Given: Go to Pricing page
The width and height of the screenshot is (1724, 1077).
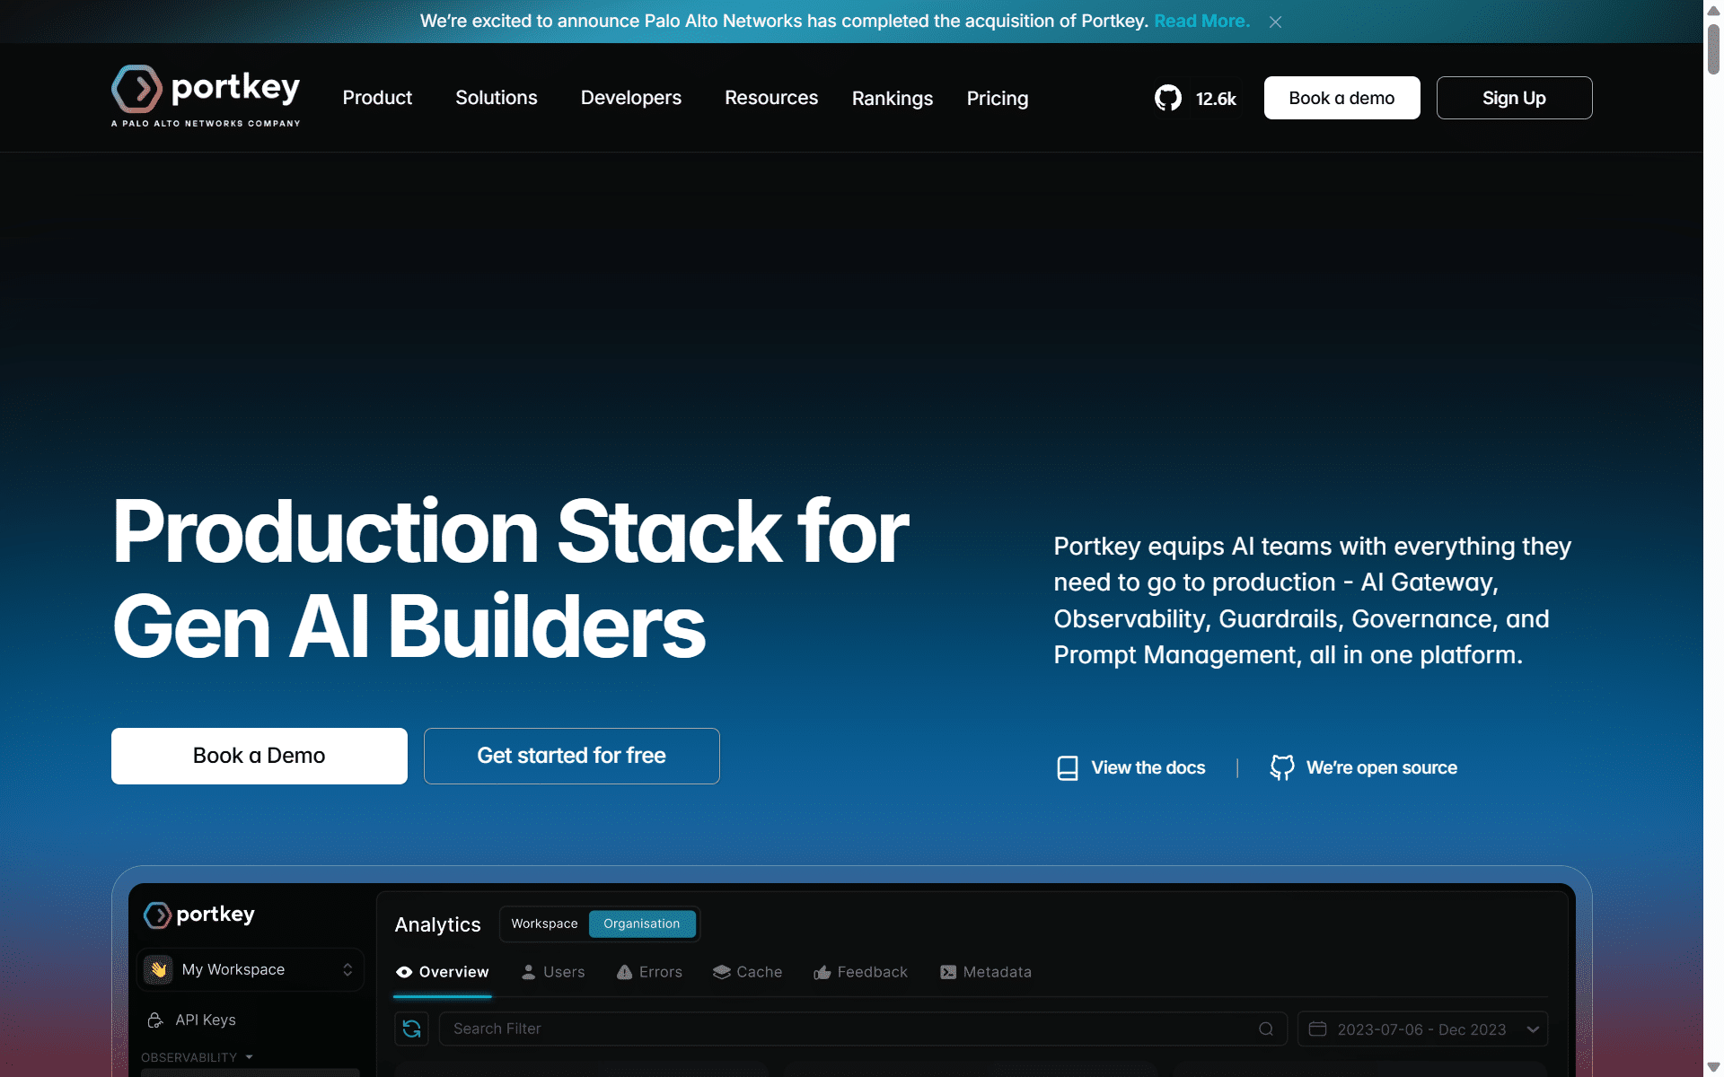Looking at the screenshot, I should 998,98.
